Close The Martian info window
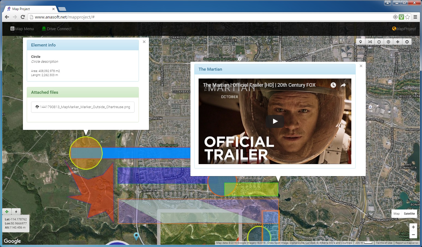This screenshot has width=422, height=247. [x=361, y=66]
